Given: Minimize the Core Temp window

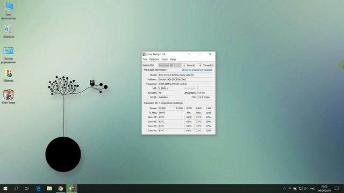Looking at the screenshot, I should [189, 54].
